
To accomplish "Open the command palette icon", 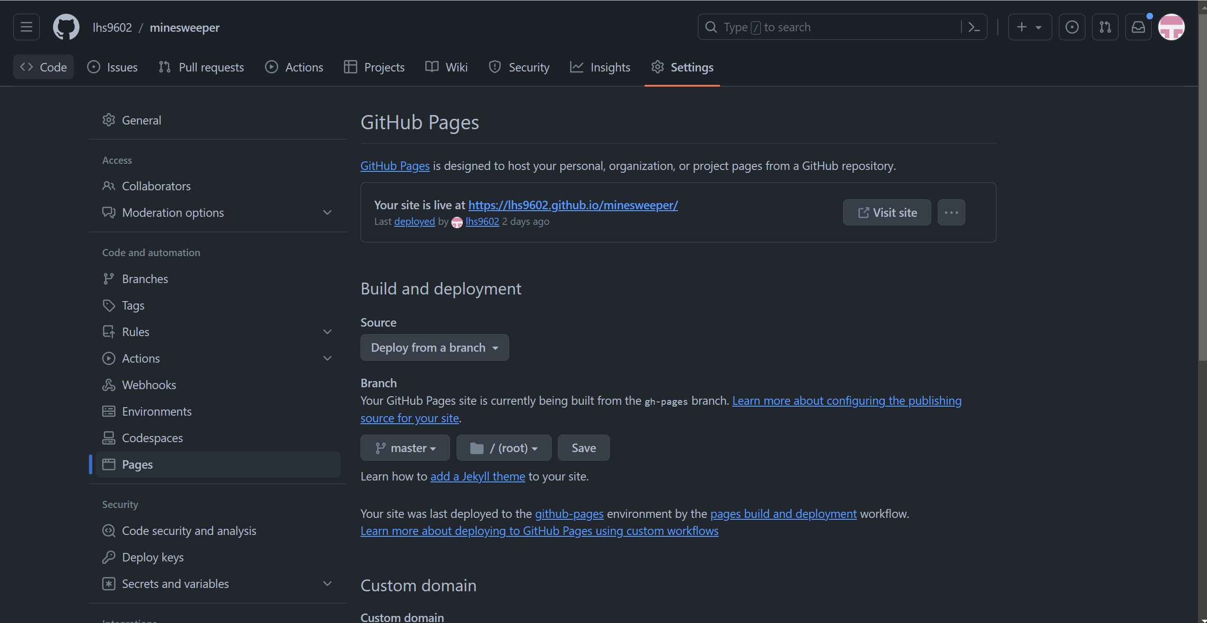I will click(x=974, y=27).
